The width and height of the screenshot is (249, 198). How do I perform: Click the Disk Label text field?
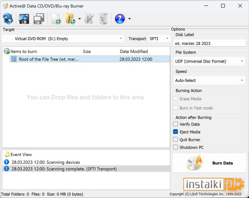209,43
